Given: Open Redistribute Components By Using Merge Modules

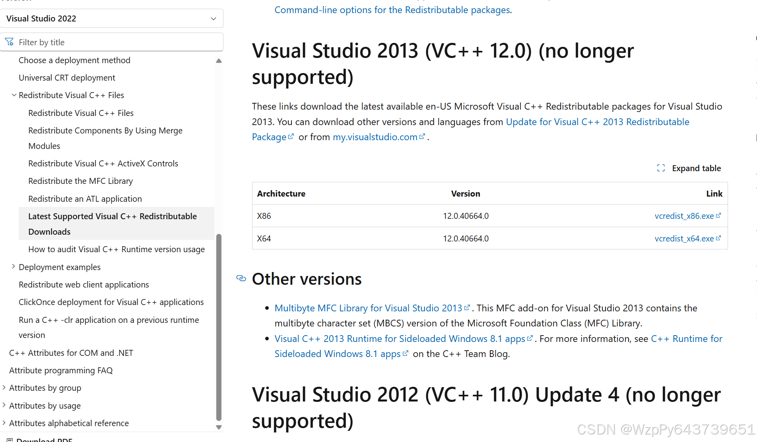Looking at the screenshot, I should (105, 138).
